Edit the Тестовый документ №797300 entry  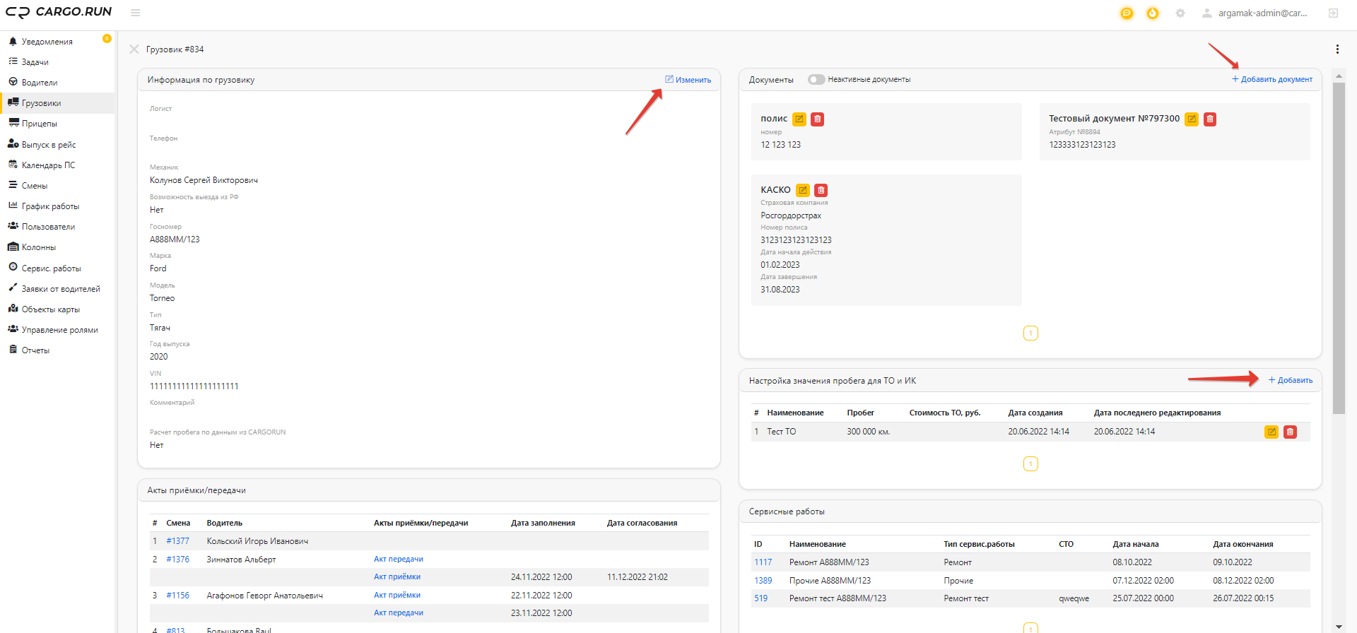(x=1192, y=119)
